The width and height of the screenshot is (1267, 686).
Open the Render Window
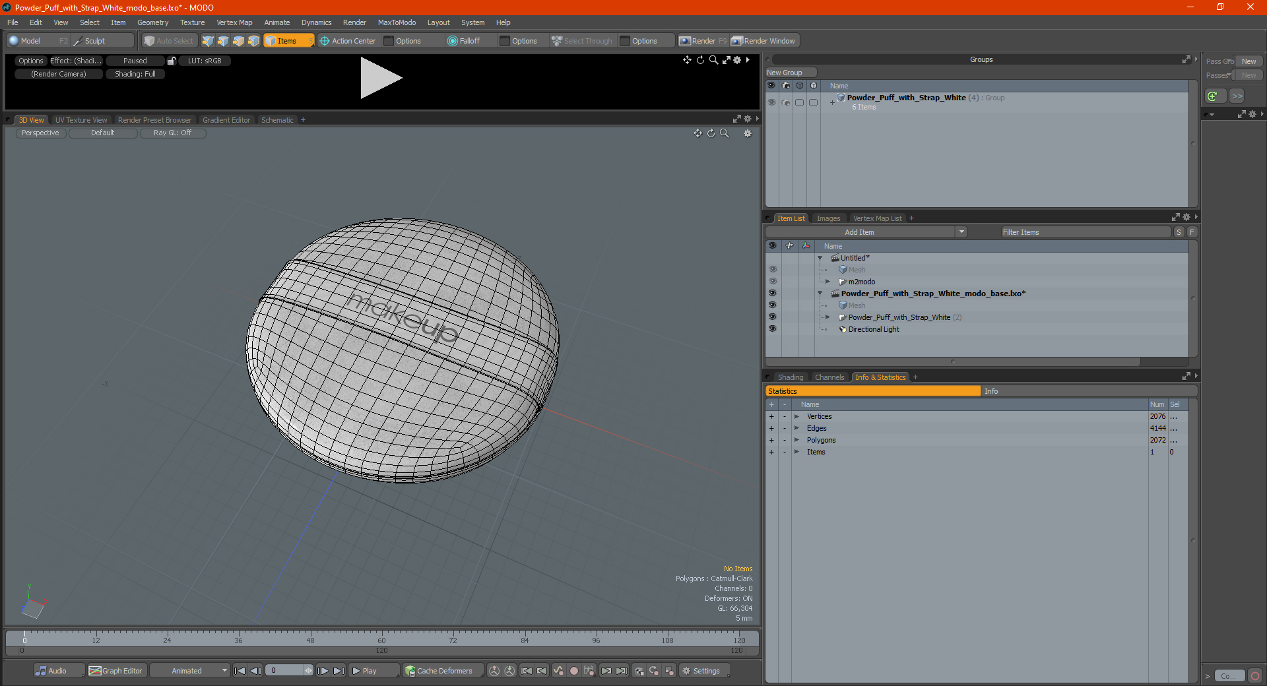coord(764,41)
